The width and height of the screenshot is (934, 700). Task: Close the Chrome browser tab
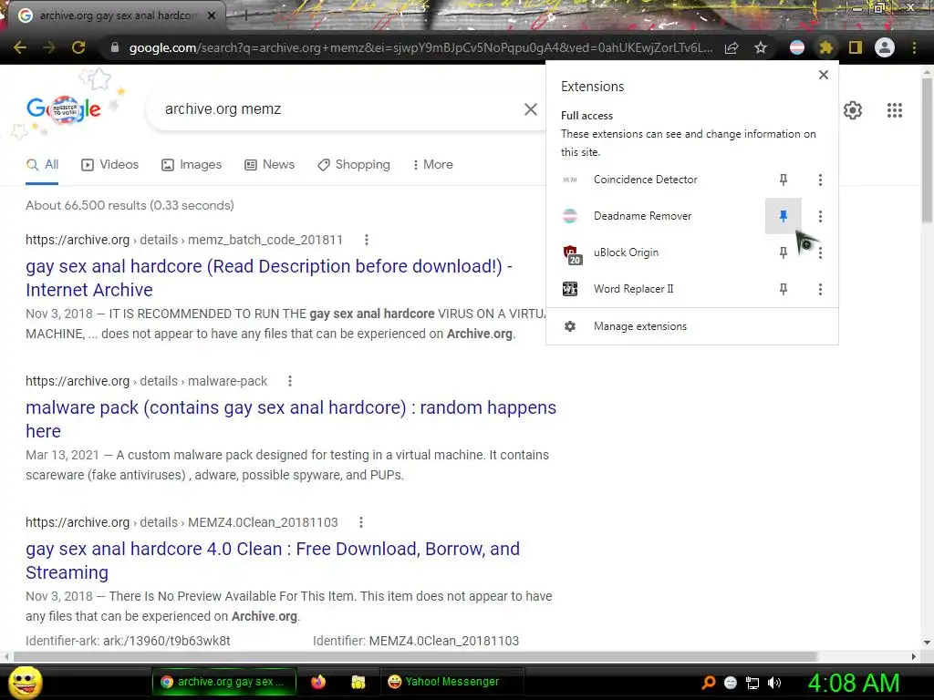[211, 15]
